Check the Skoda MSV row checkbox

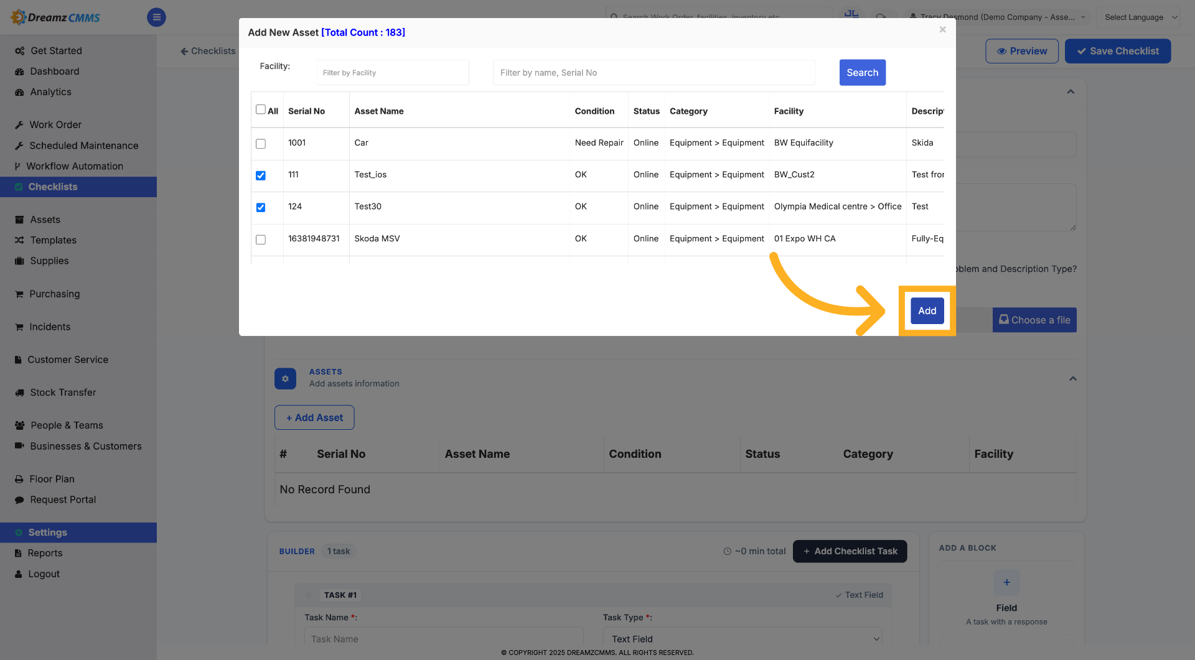pos(261,239)
